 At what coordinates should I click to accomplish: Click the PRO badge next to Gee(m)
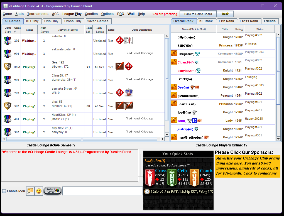[x=174, y=87]
